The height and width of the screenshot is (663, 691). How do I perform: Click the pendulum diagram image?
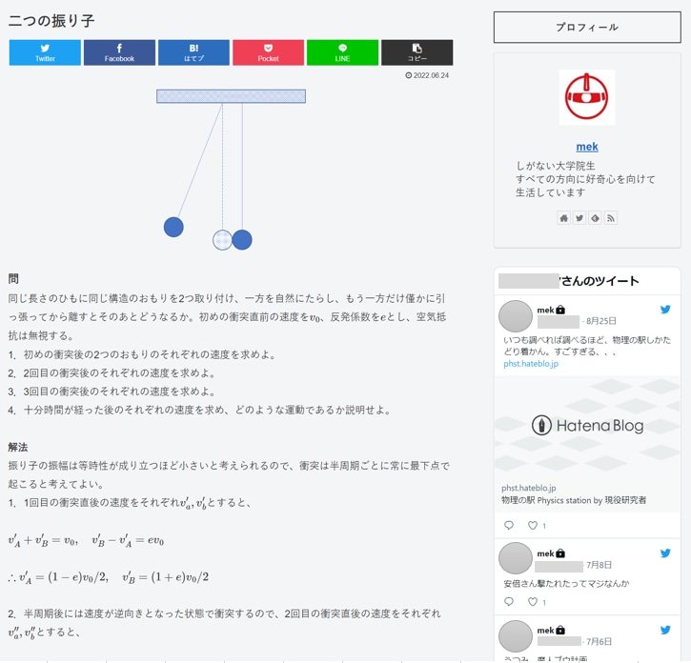(231, 171)
